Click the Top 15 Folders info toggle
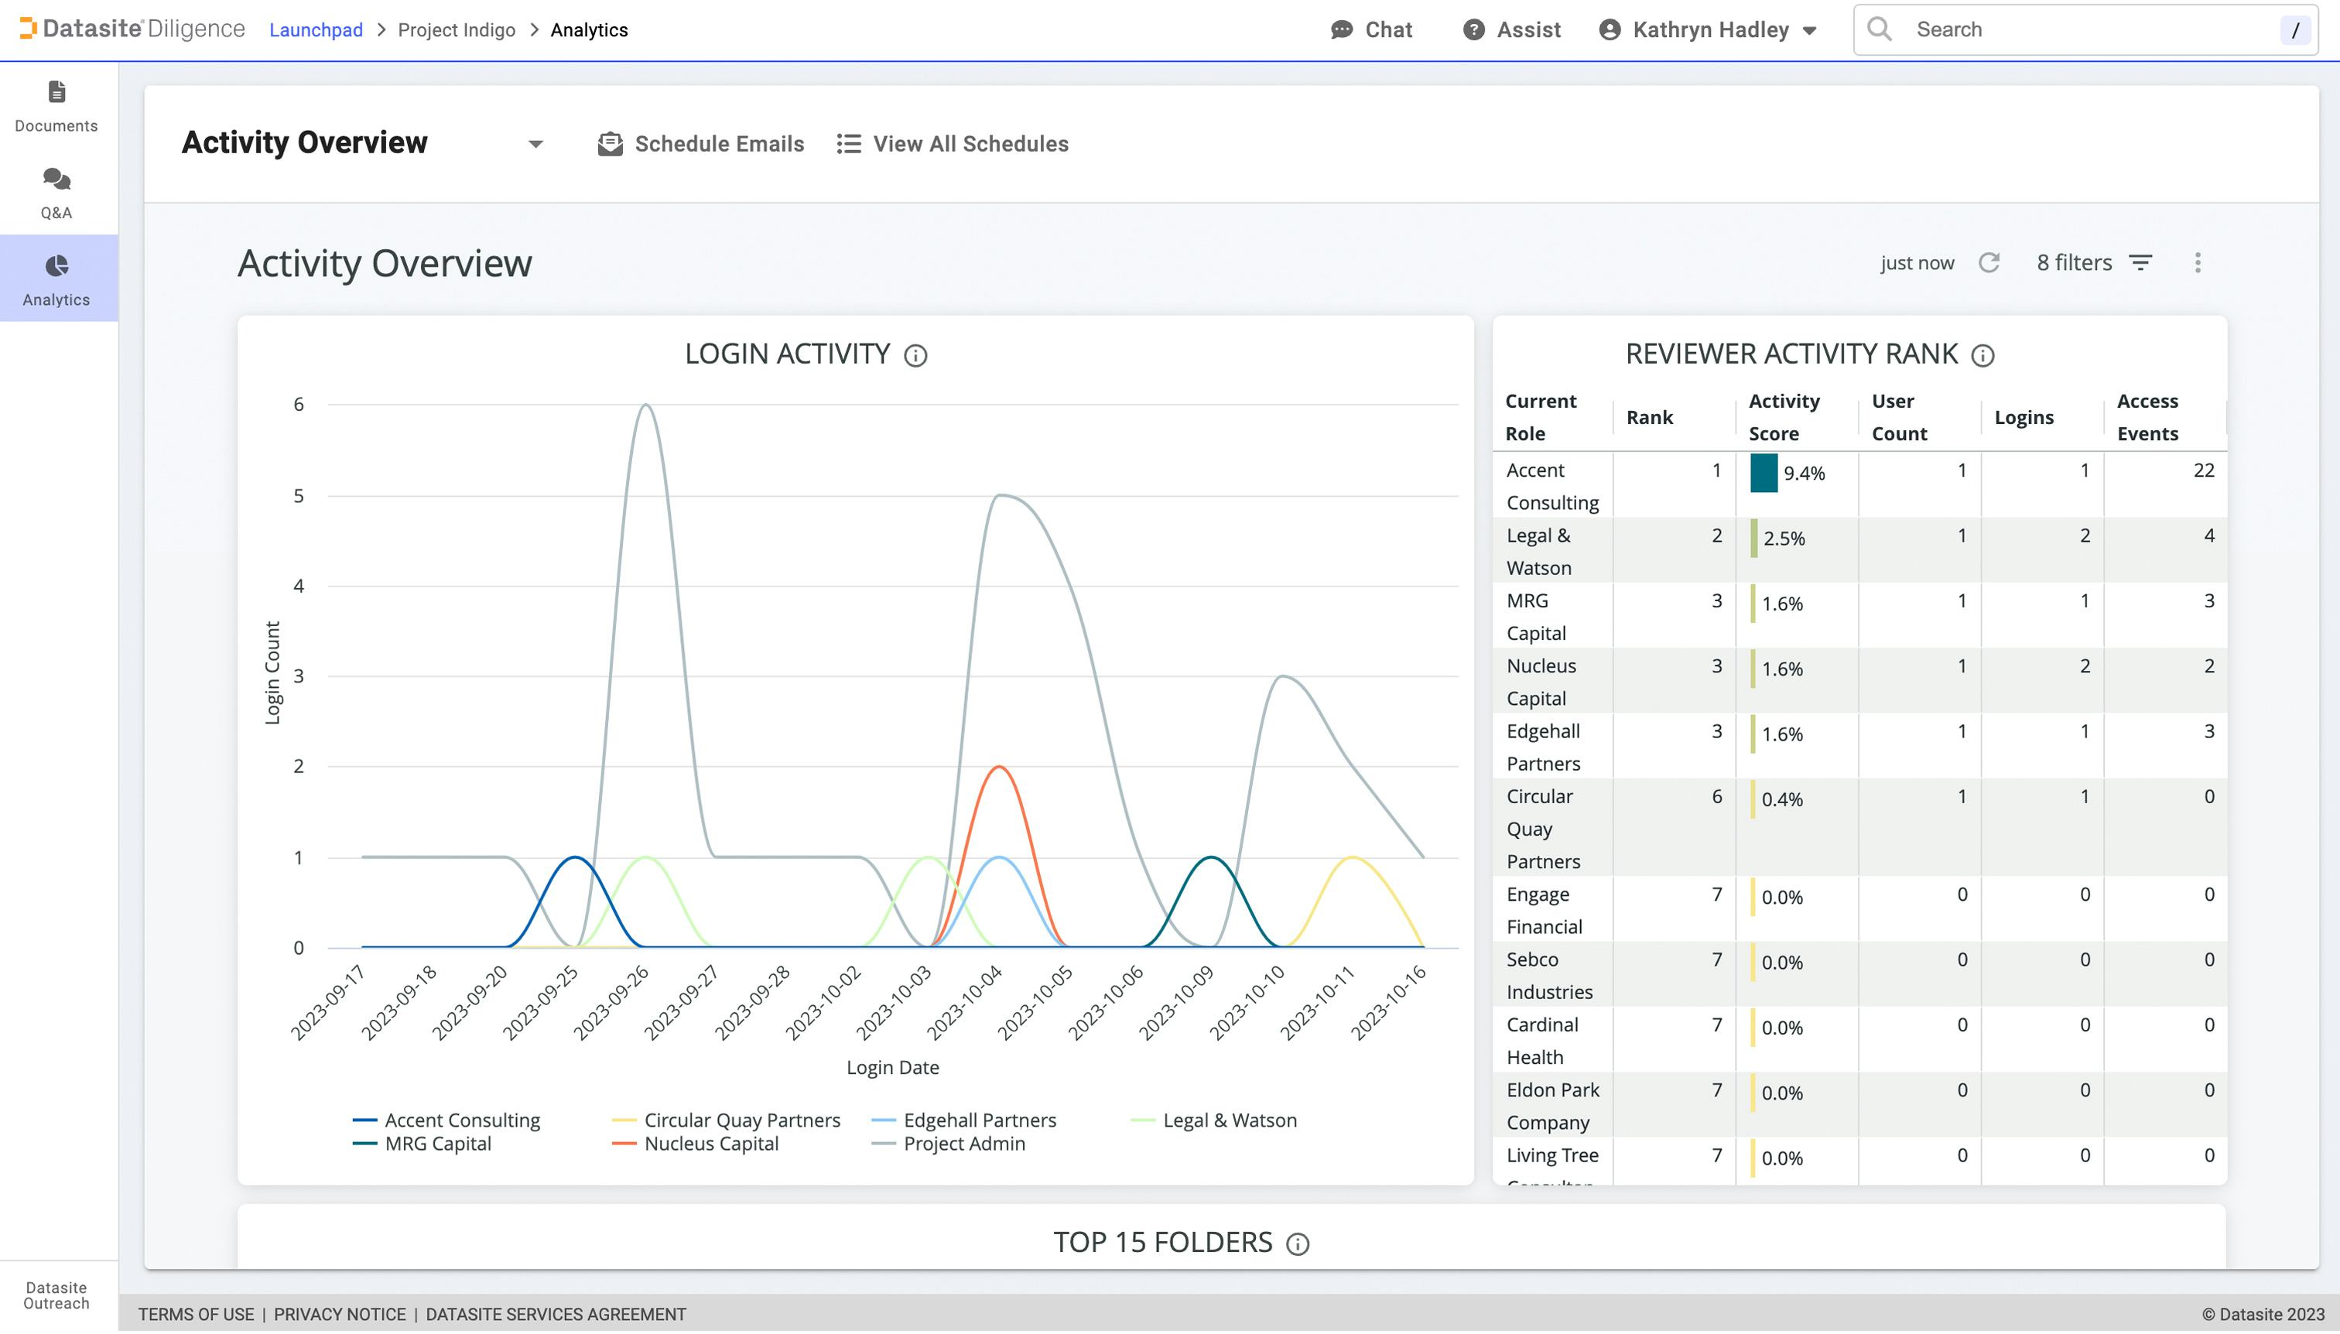 tap(1300, 1243)
